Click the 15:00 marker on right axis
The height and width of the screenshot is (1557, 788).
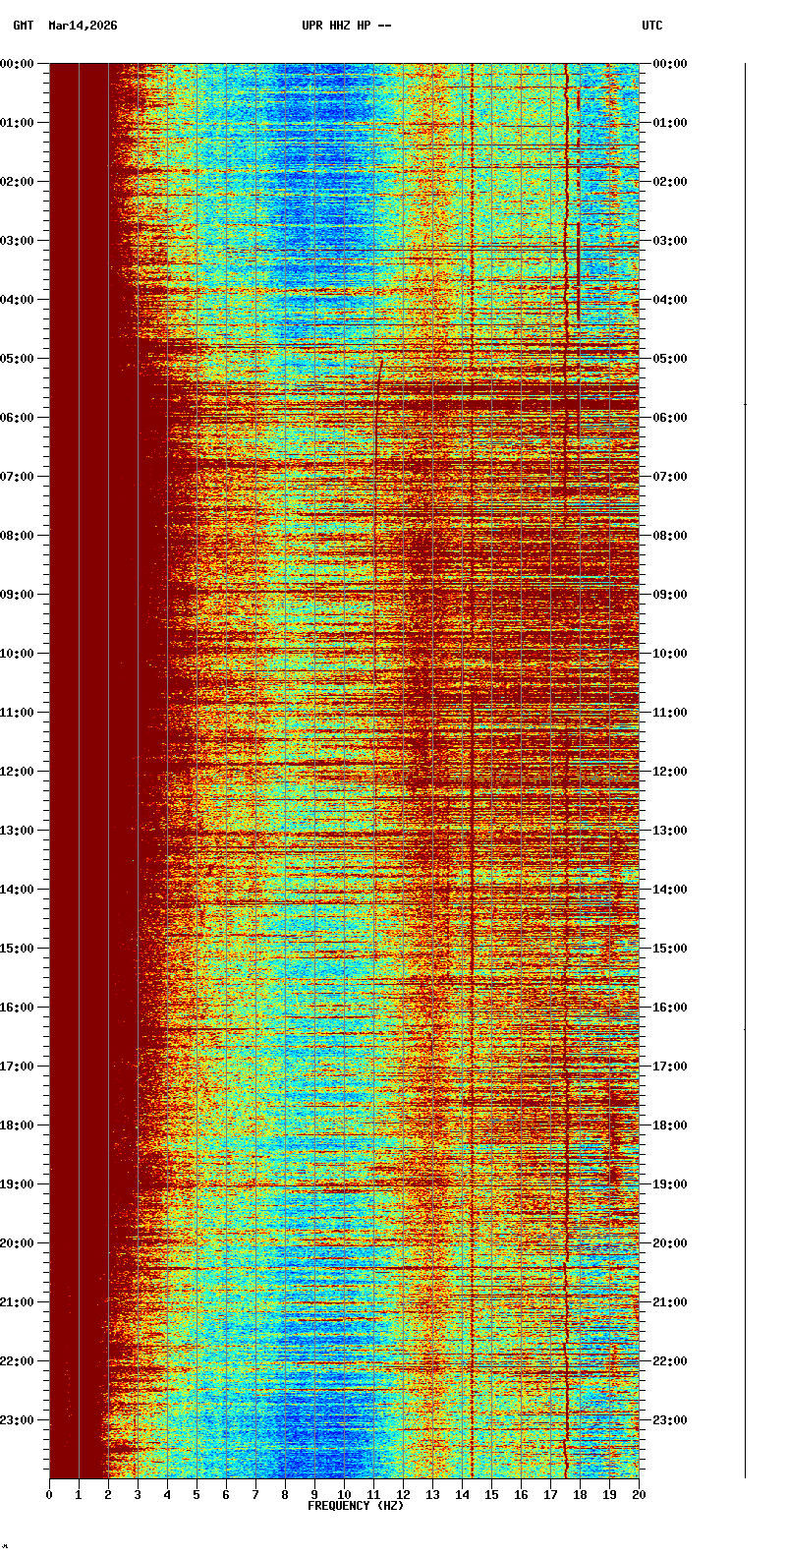click(x=670, y=949)
